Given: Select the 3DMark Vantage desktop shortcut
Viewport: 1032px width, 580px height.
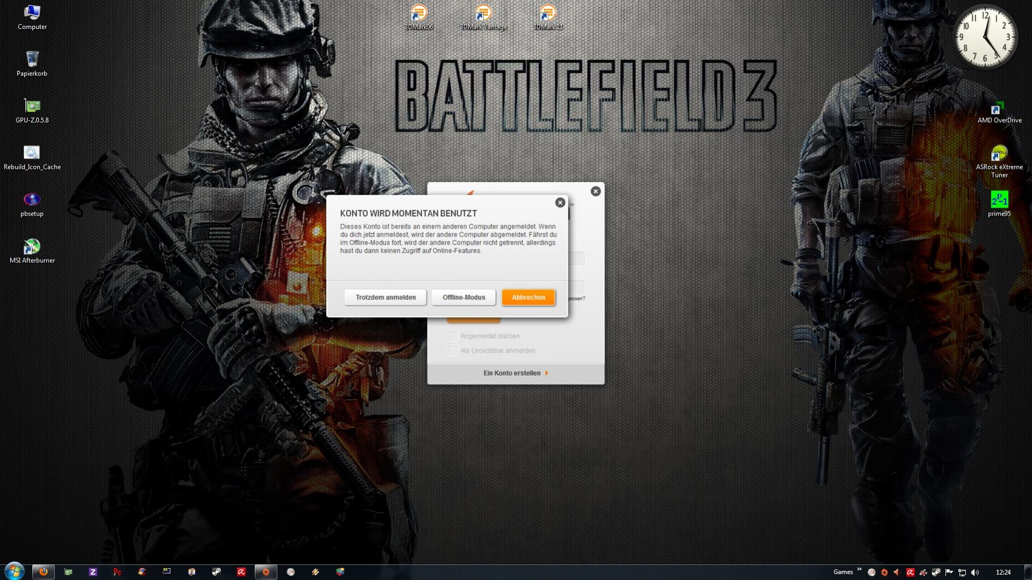Looking at the screenshot, I should tap(483, 17).
